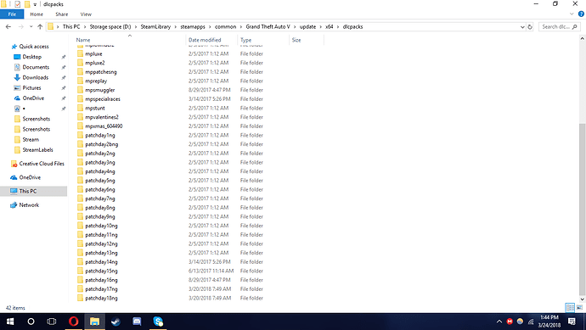
Task: Select the patchday5ng folder icon
Action: 80,181
